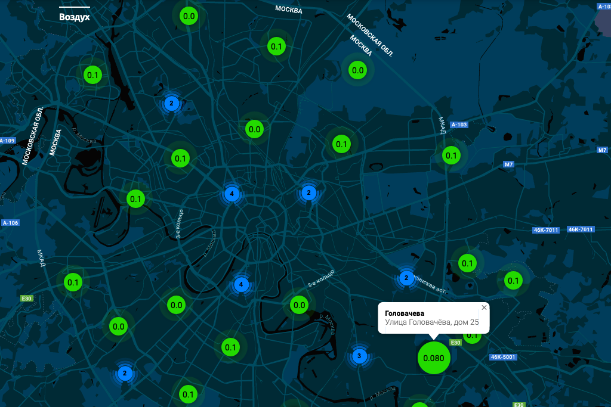Click the Головачева station title in the popup

pos(404,312)
